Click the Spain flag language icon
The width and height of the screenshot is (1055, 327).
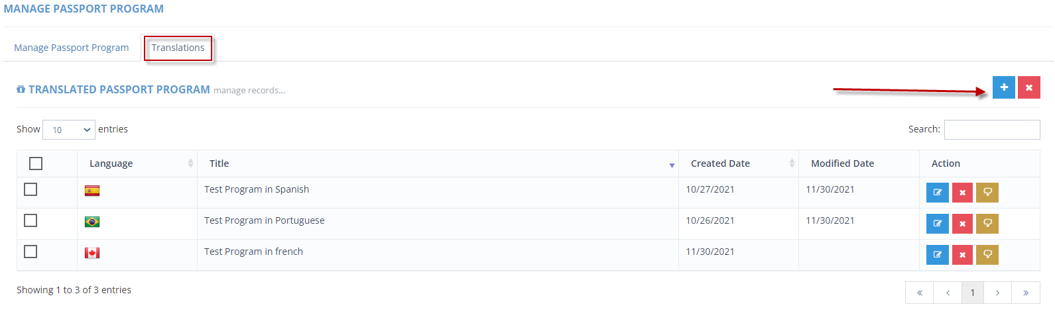(92, 191)
